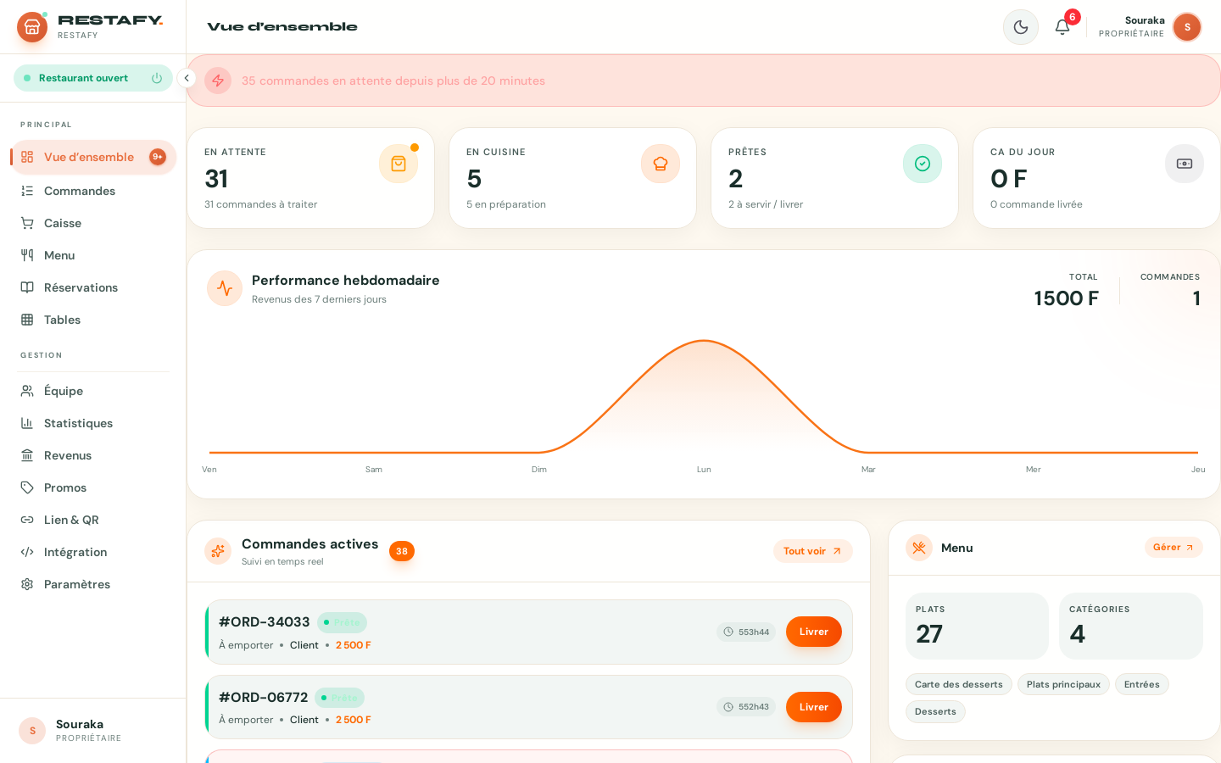Screen dimensions: 1221x763
Task: Click the Statistiques bar chart icon
Action: [27, 423]
